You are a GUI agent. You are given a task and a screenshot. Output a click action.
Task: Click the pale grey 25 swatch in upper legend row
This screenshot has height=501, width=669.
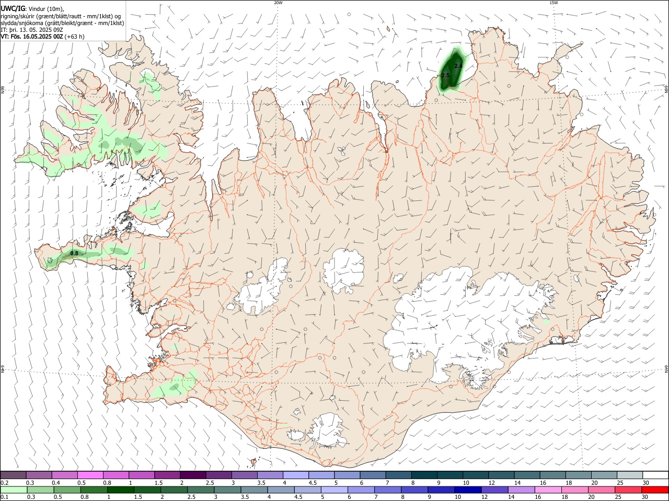tap(629, 475)
